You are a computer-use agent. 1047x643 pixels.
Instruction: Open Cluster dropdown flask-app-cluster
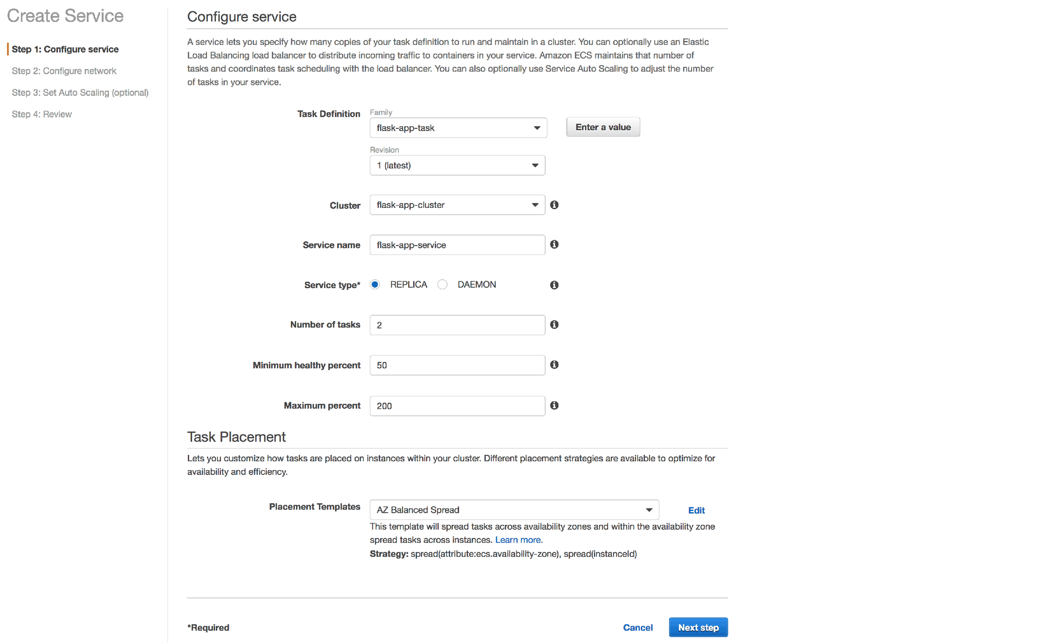pyautogui.click(x=457, y=205)
